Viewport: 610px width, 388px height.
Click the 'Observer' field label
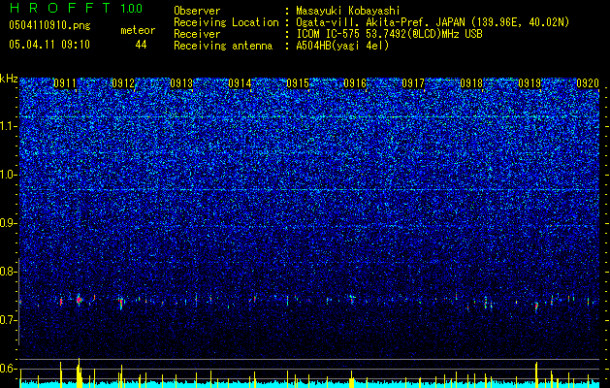(197, 11)
